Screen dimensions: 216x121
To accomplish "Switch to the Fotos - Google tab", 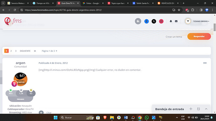I will [x=93, y=3].
